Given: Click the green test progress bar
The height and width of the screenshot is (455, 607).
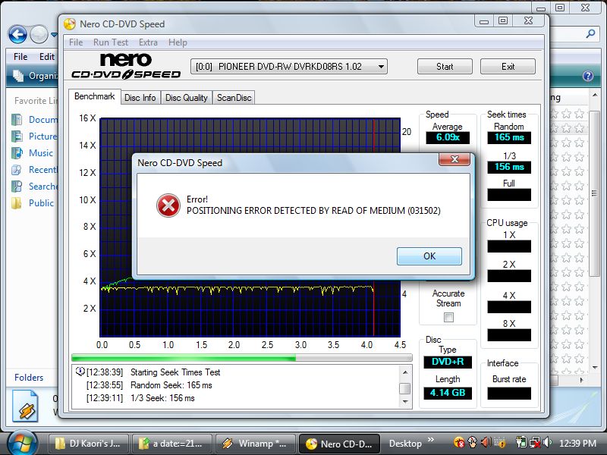Looking at the screenshot, I should (x=242, y=358).
